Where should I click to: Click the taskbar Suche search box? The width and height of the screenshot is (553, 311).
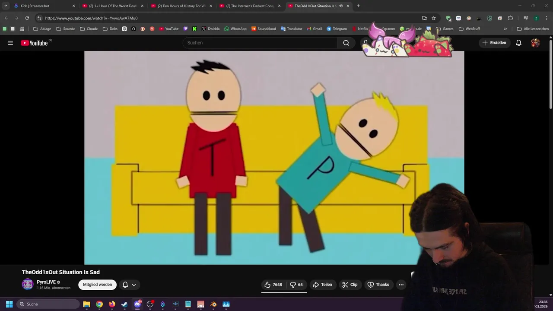pyautogui.click(x=48, y=304)
